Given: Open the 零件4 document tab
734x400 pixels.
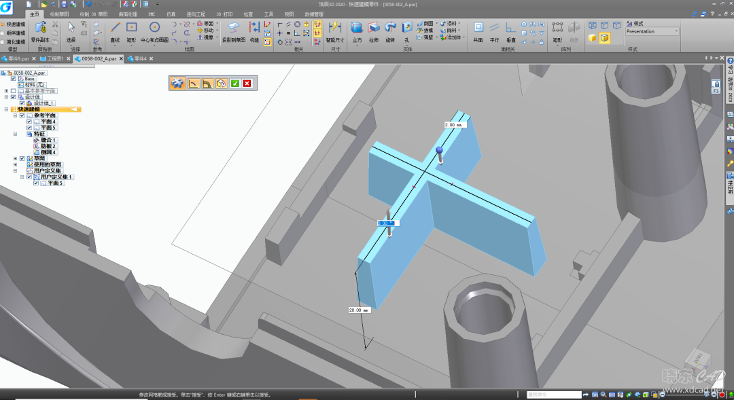Looking at the screenshot, I should [x=137, y=59].
